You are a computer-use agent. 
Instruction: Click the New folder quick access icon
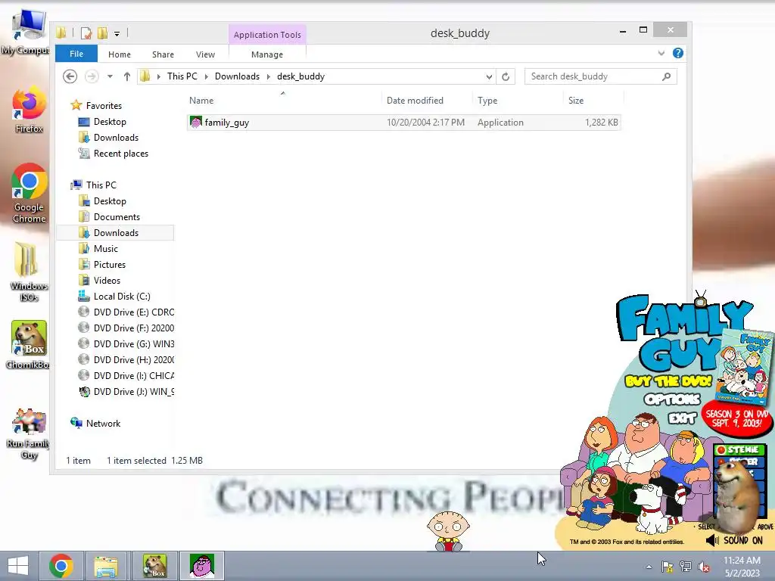coord(102,33)
